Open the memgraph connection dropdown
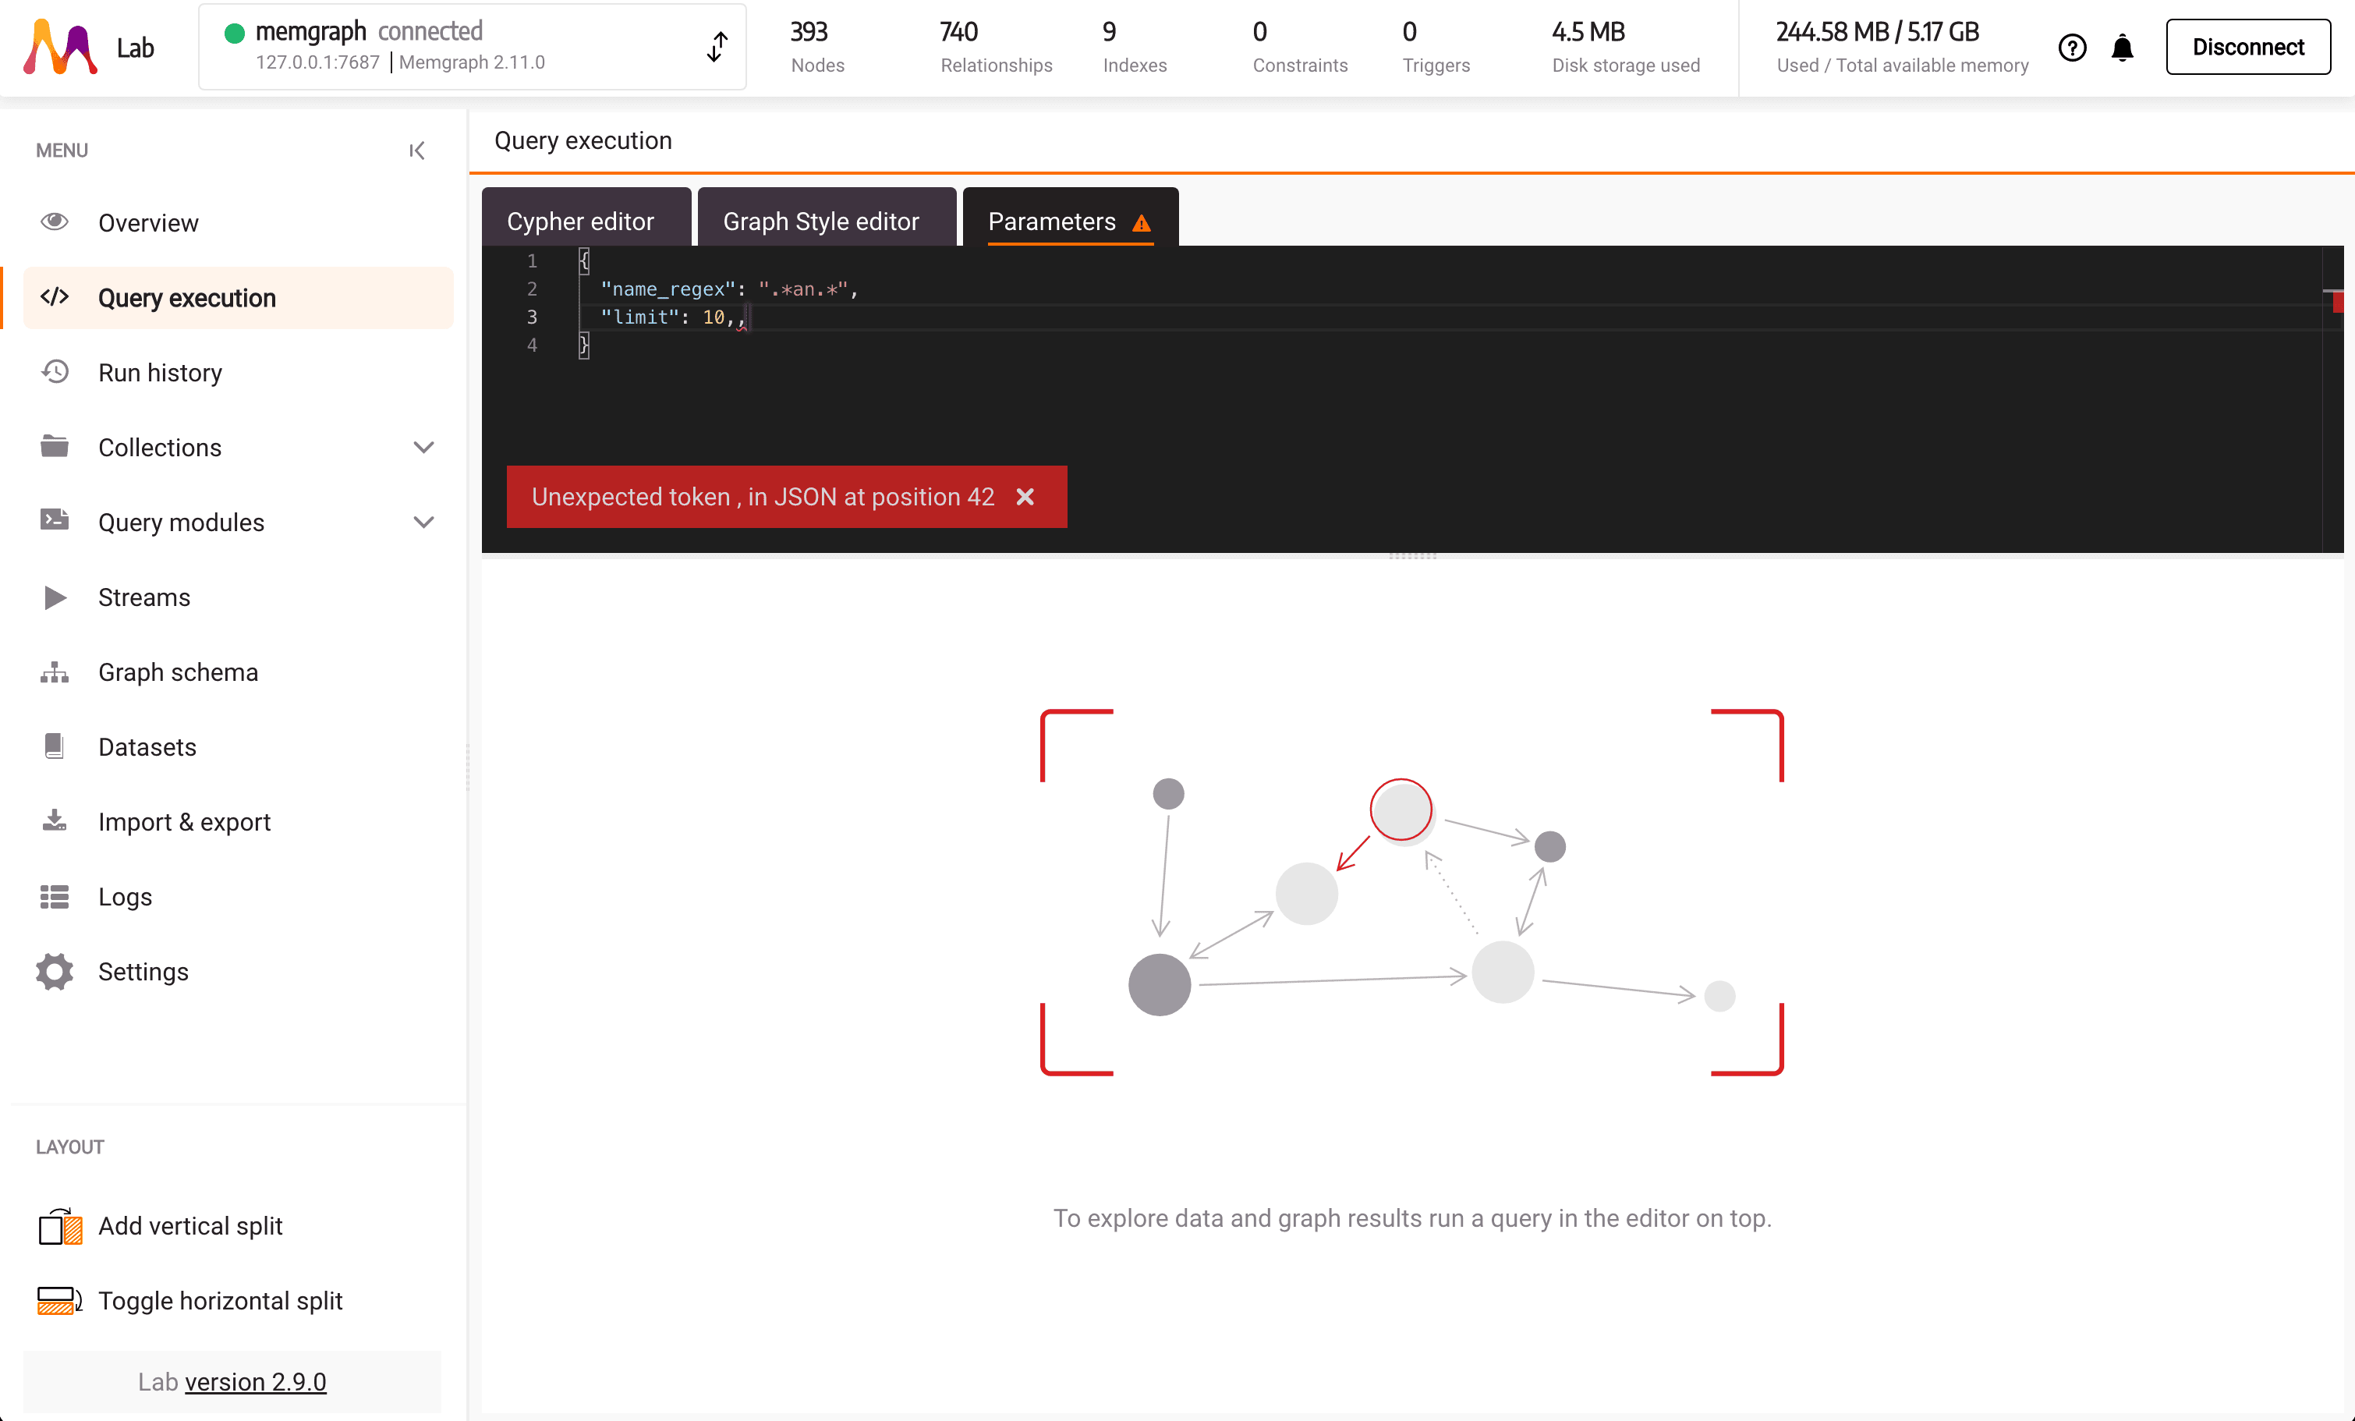 tap(472, 47)
